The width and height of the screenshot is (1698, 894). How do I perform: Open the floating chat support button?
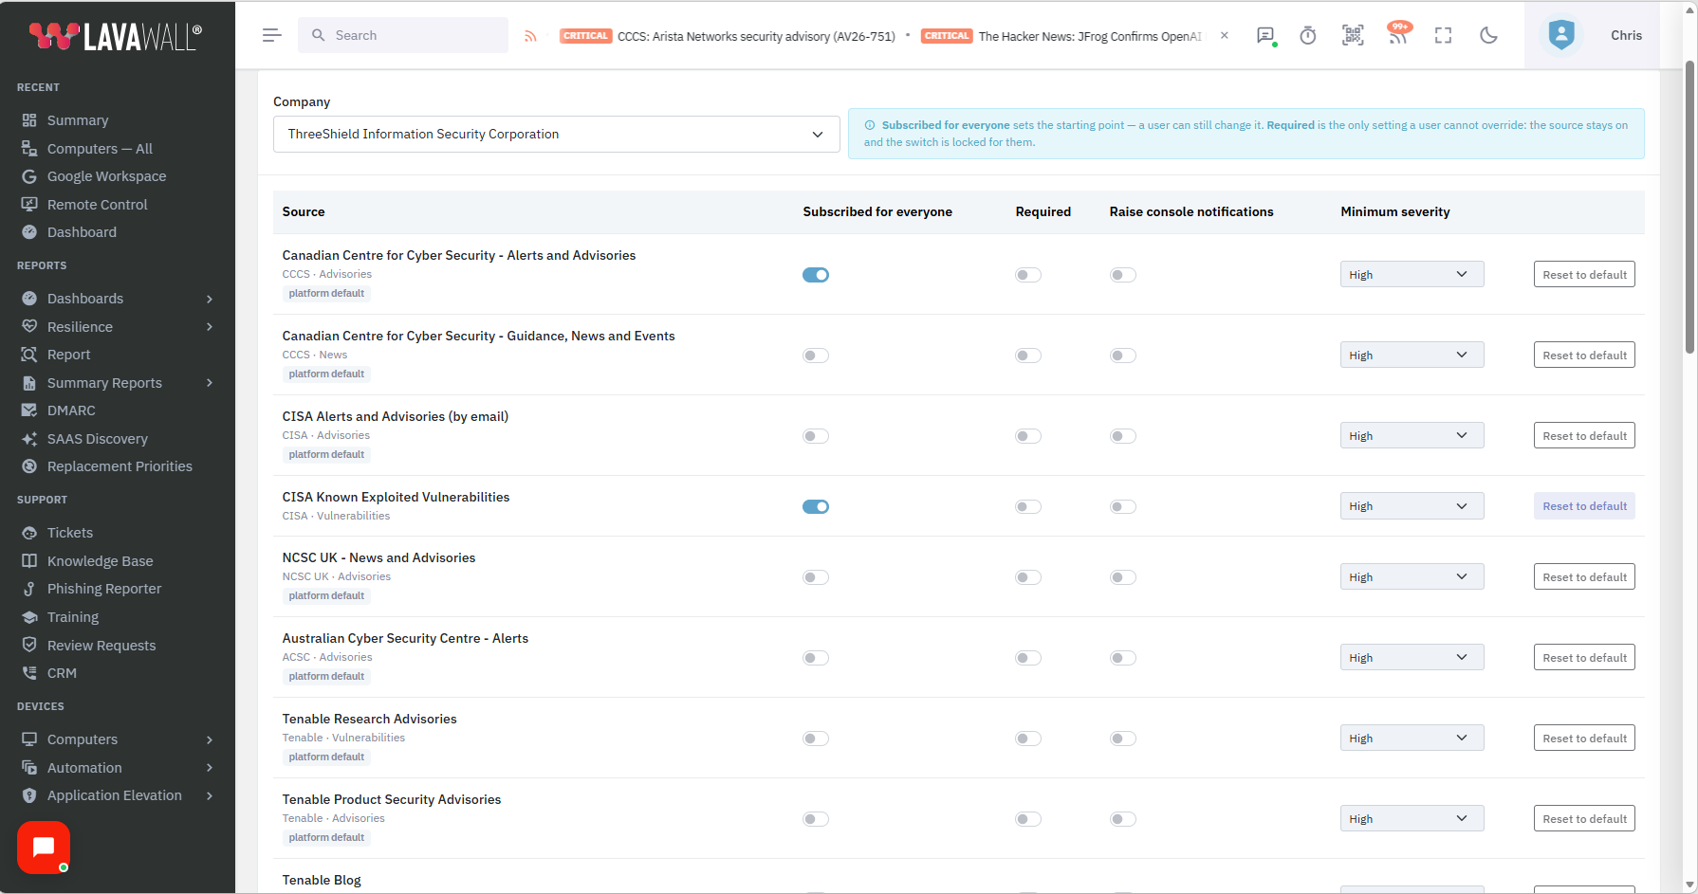pyautogui.click(x=44, y=848)
